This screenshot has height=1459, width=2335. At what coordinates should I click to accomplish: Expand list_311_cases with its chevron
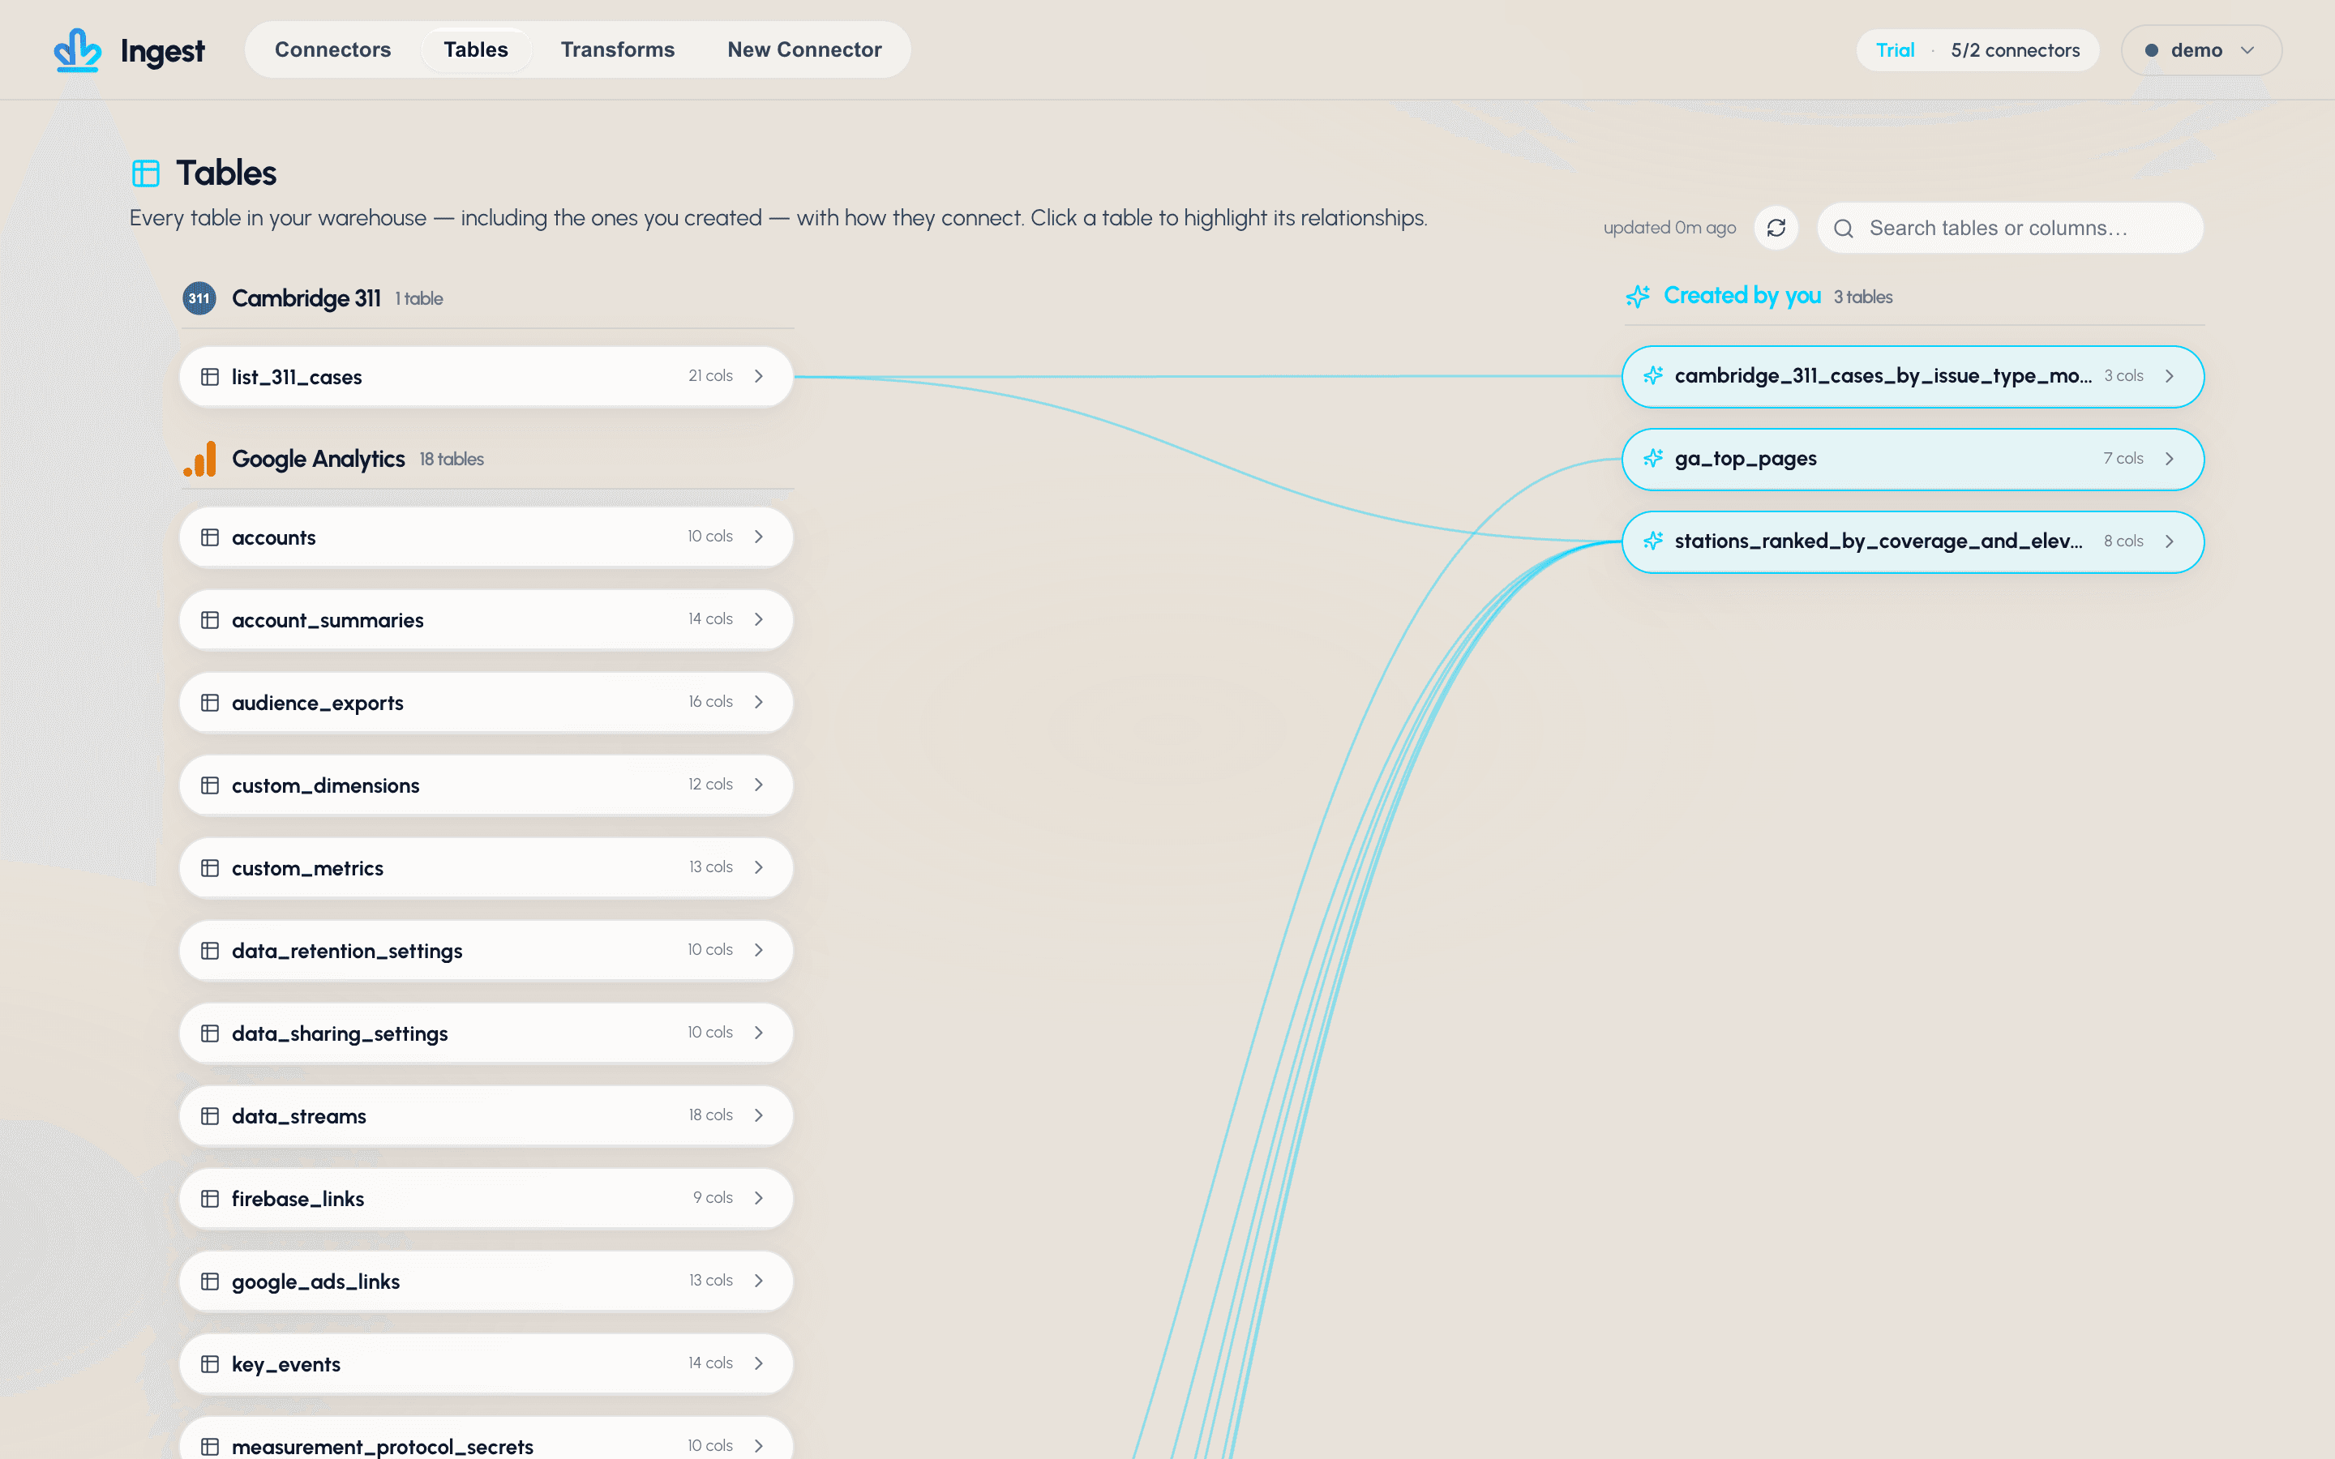coord(758,376)
